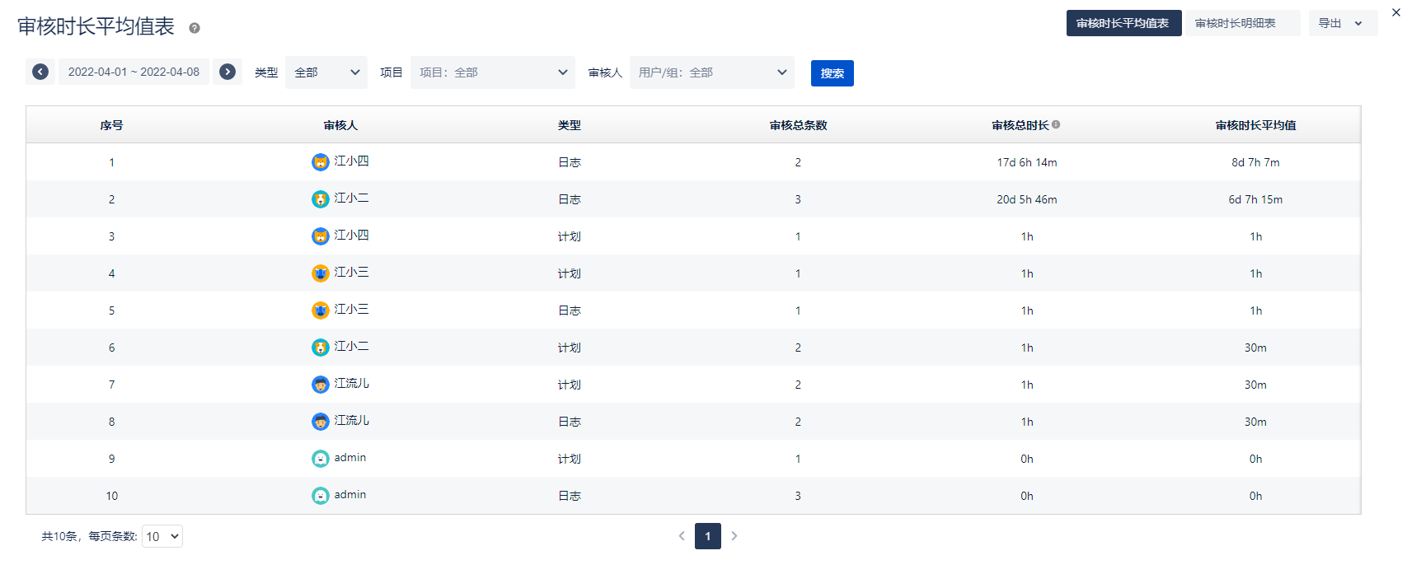Screen dimensions: 1407x574
Task: Open the 审核人 用户/组 dropdown
Action: coord(712,72)
